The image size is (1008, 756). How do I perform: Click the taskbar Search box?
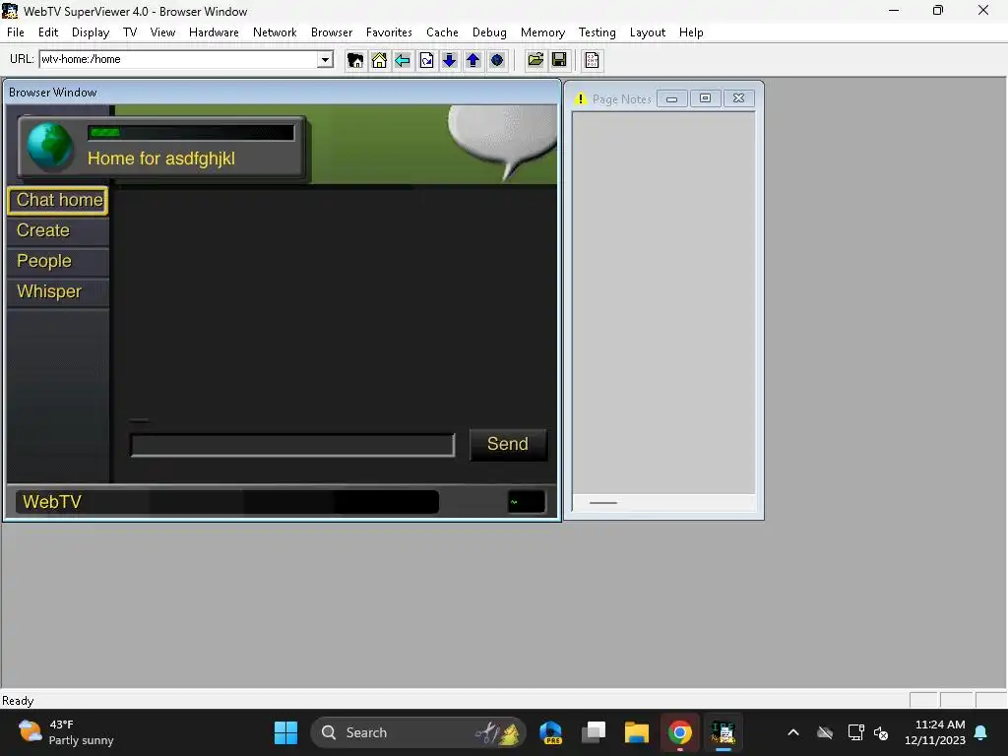417,732
